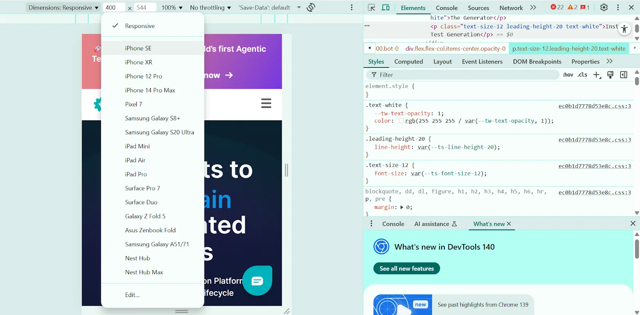The image size is (640, 315).
Task: Open the 100% zoom dropdown
Action: (172, 8)
